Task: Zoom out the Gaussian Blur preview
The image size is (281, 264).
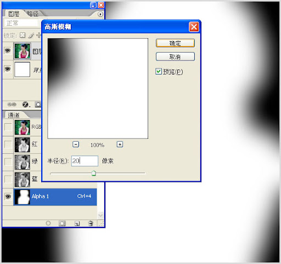Action: 76,145
